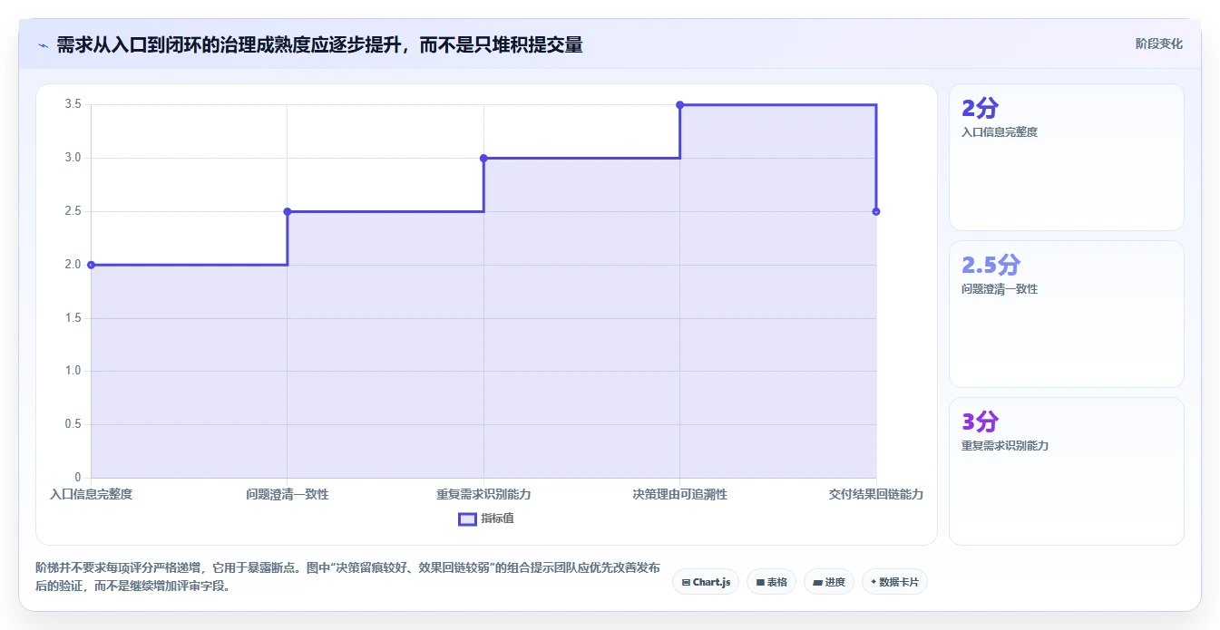Click y-axis tick value 3.5
This screenshot has height=630, width=1220.
(73, 105)
